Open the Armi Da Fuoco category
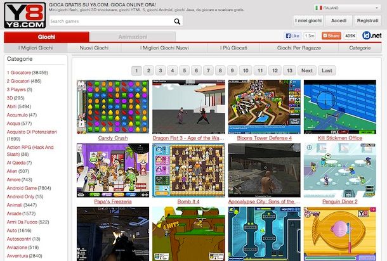 (22, 222)
